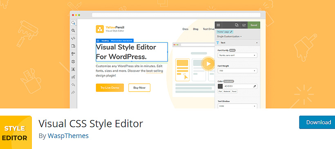Select the measuring ruler tool icon
This screenshot has width=335, height=149.
73,54
